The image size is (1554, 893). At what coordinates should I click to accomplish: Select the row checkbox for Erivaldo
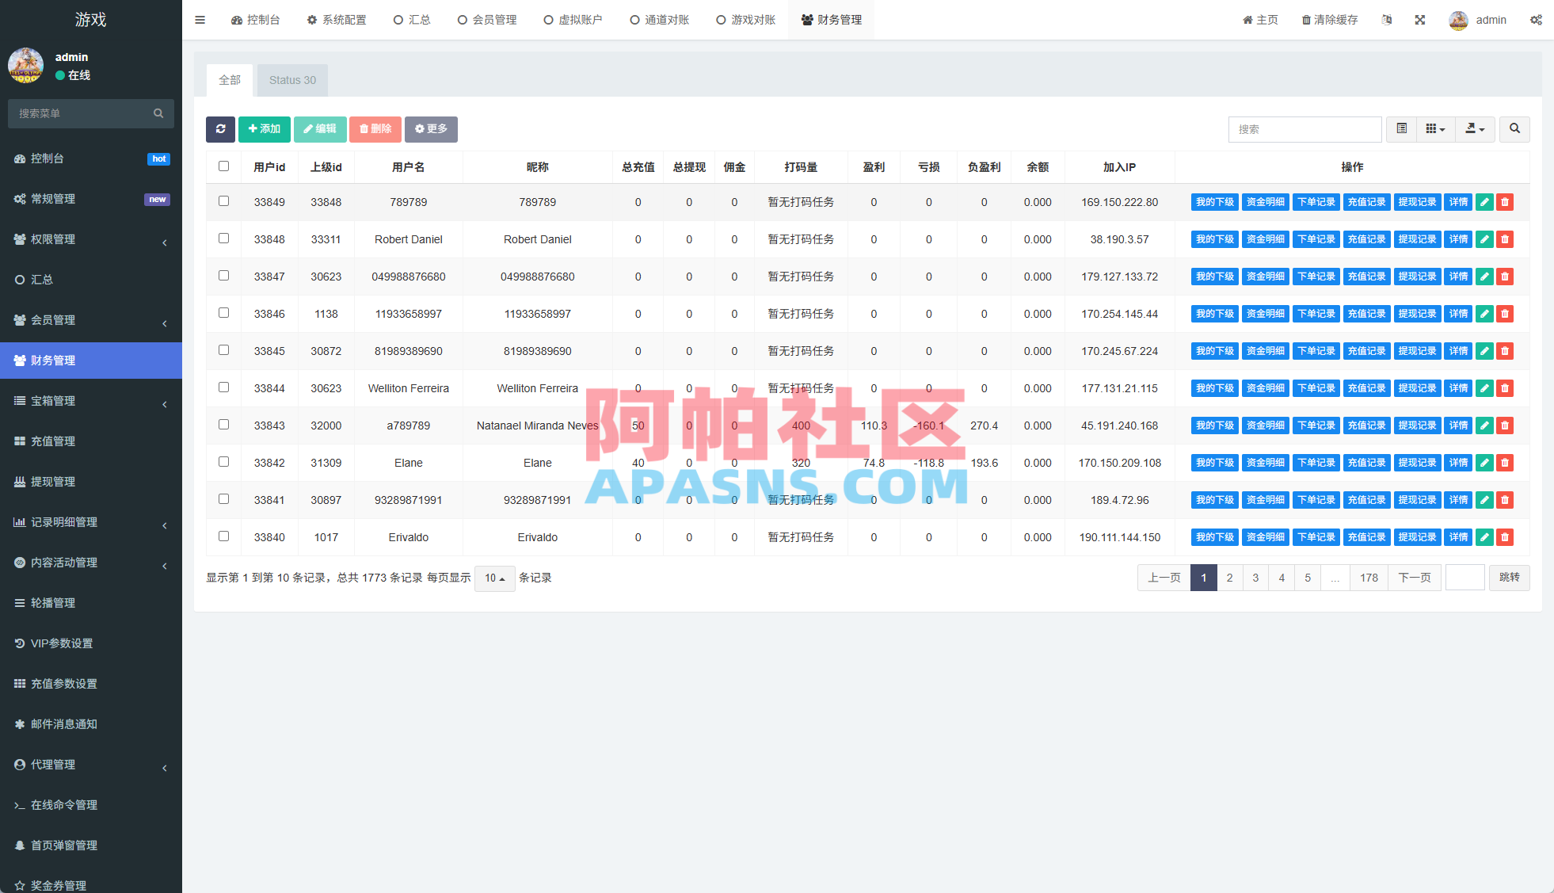tap(223, 536)
